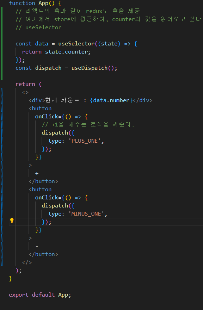The image size is (203, 310).
Task: Click the closing fragment tag
Action: pos(27,262)
